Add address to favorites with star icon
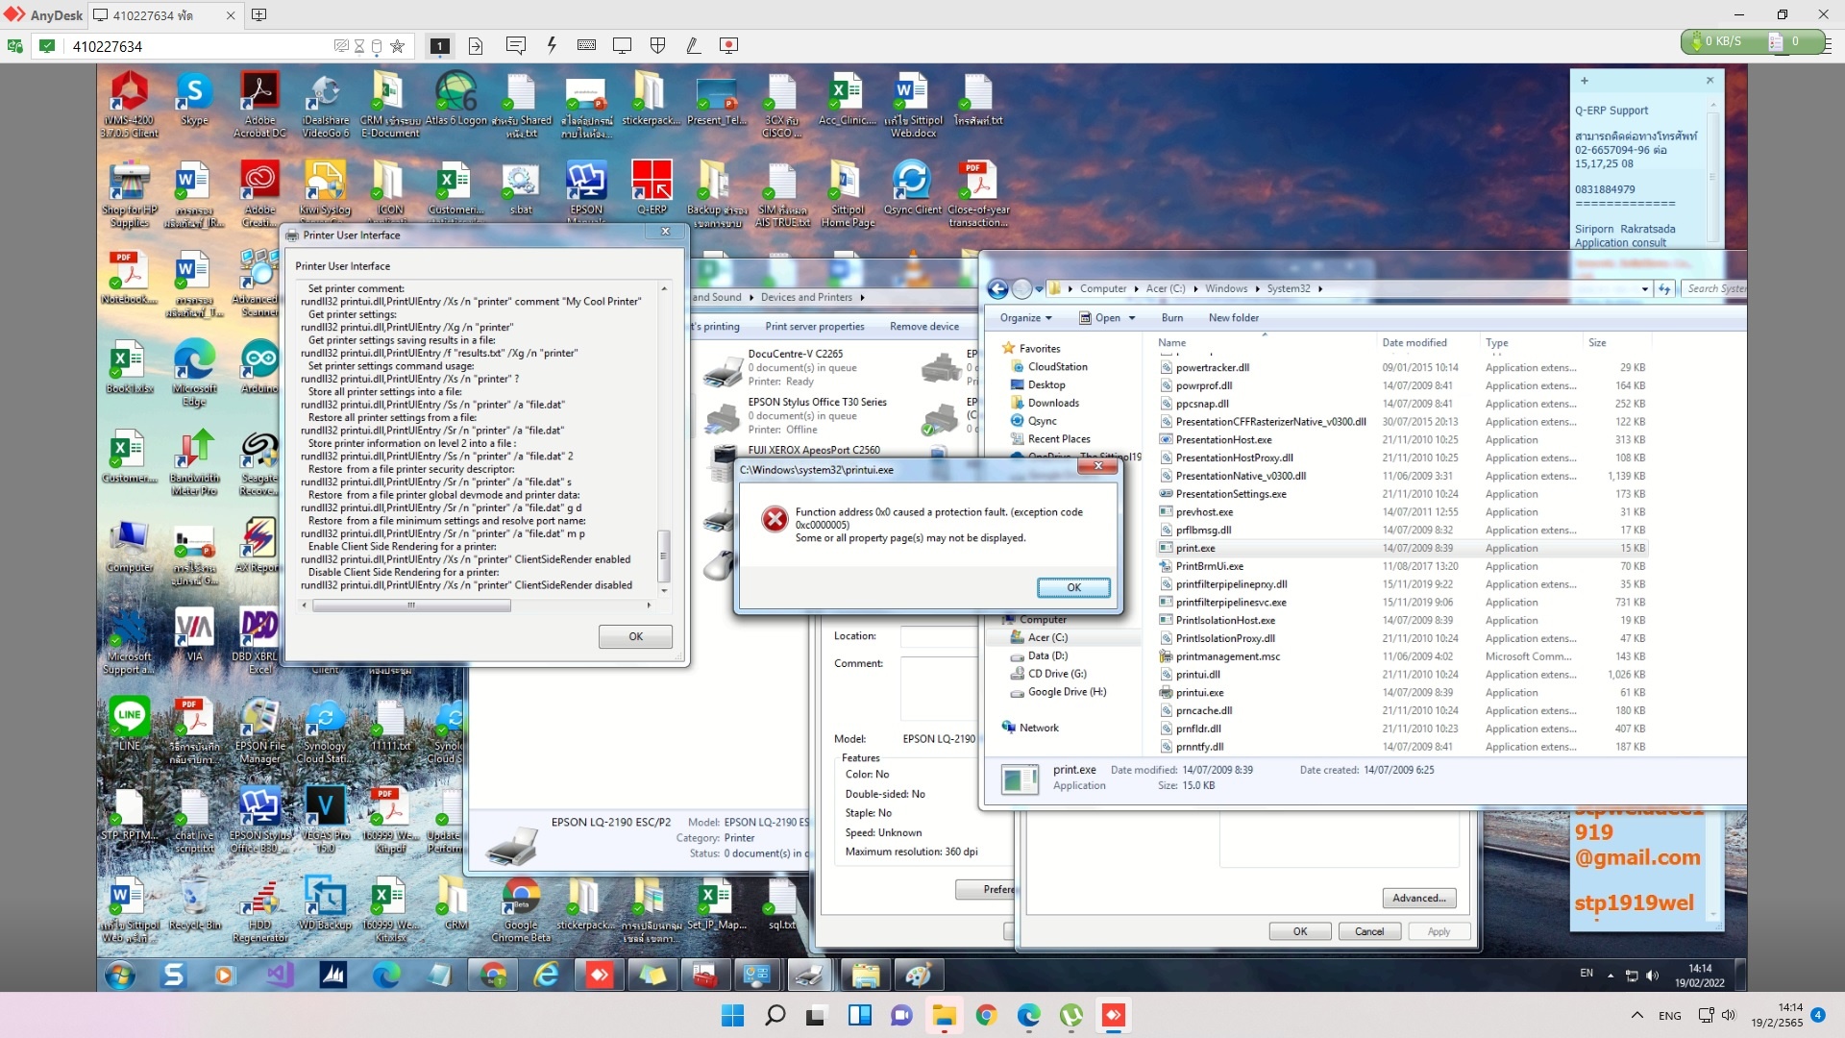 (397, 46)
